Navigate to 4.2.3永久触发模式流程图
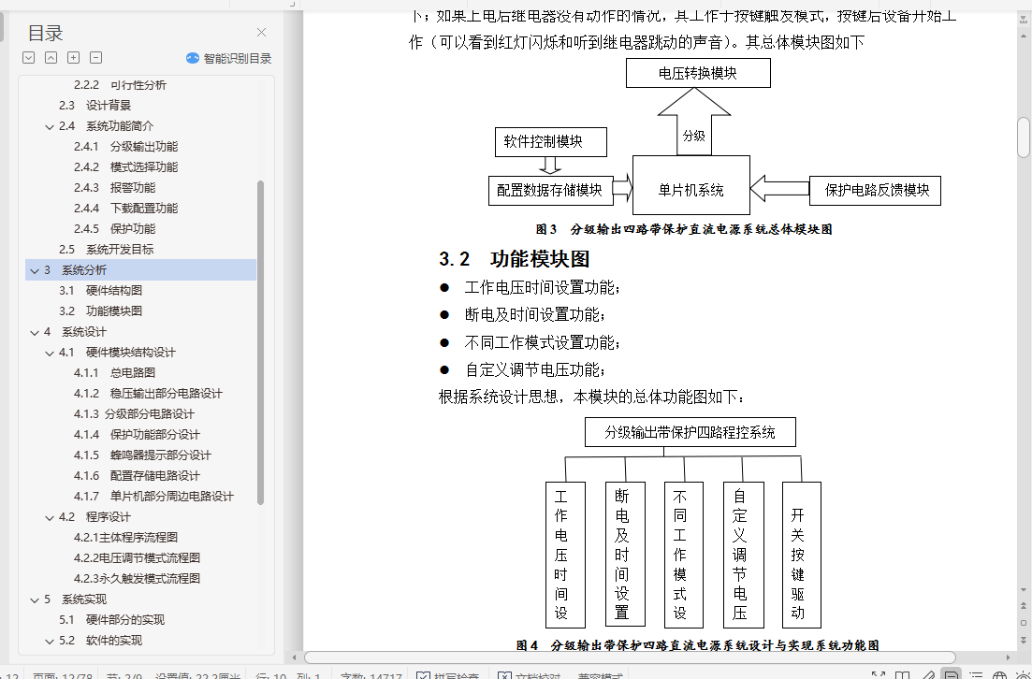Viewport: 1032px width, 679px height. (137, 578)
